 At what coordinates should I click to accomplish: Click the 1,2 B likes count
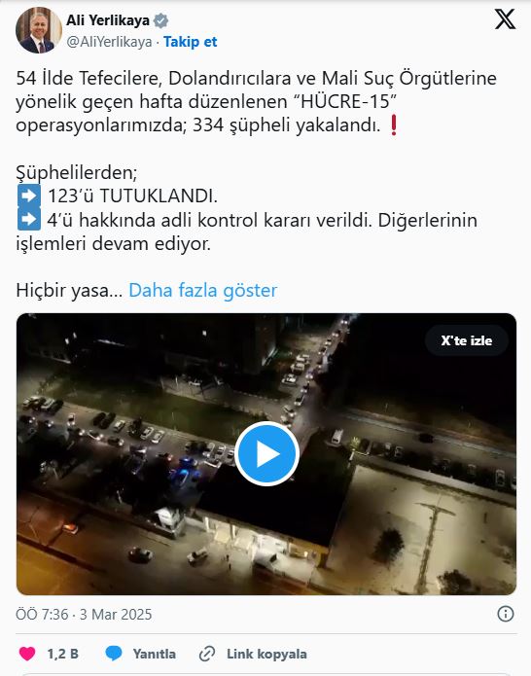coord(63,654)
